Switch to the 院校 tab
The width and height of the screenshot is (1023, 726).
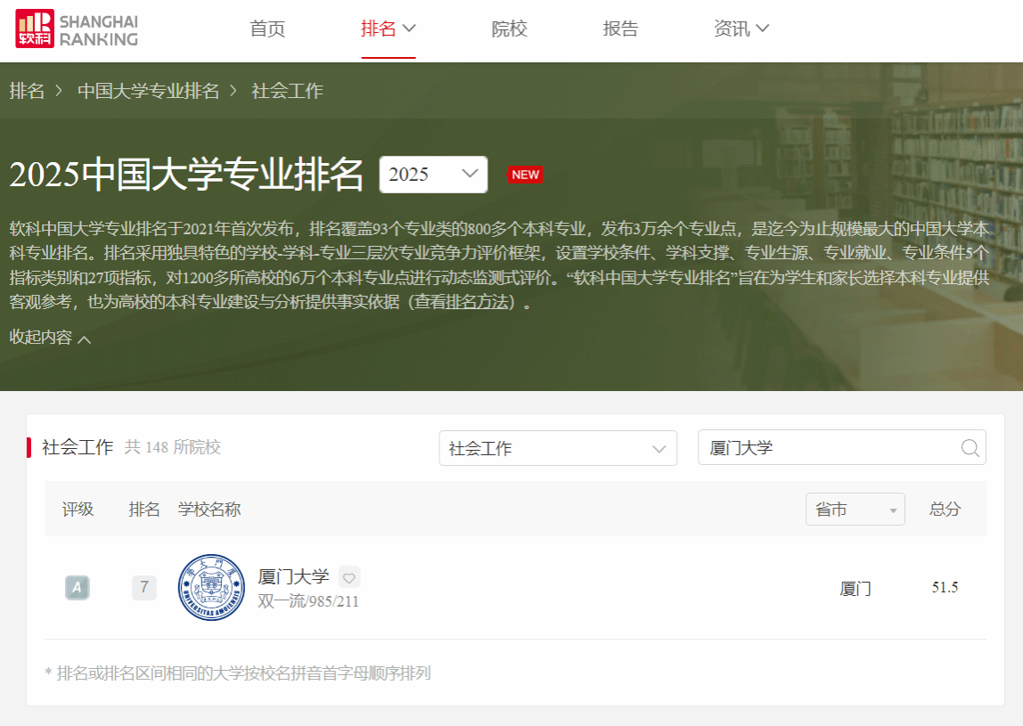pos(510,29)
